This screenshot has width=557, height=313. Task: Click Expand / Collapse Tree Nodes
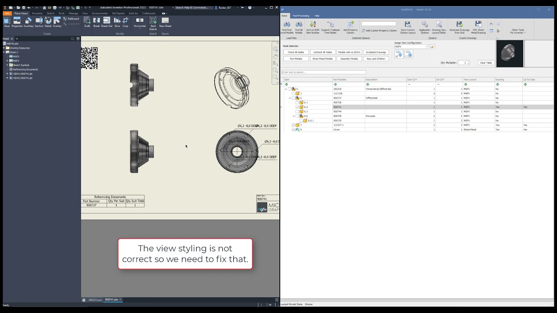(x=330, y=27)
